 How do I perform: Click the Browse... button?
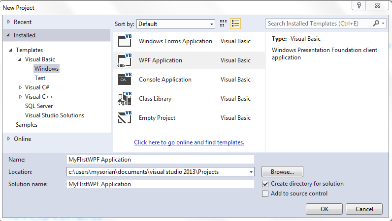(282, 172)
